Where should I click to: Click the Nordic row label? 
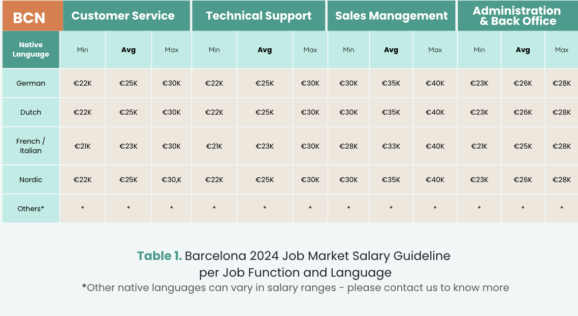pos(31,180)
